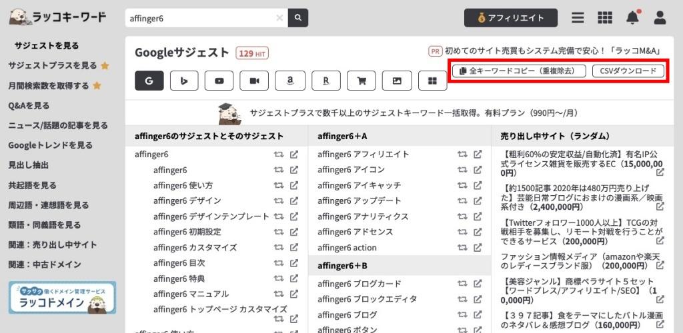Re-search icon for affinger6 初期設定
Screen dimensions: 683x333
[x=279, y=232]
